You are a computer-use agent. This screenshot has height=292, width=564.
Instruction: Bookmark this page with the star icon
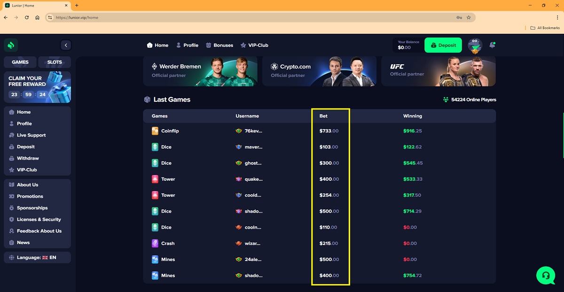coord(469,17)
